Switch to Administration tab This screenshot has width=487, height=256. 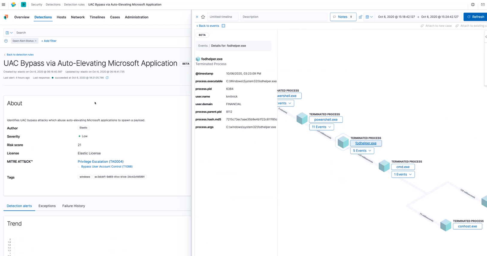pos(136,17)
